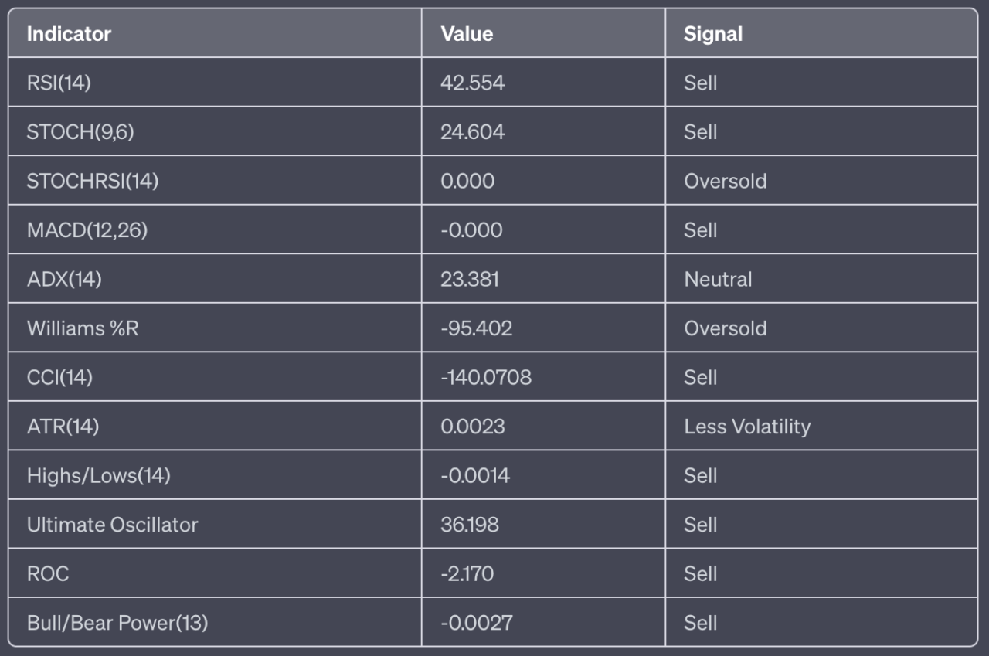Click the CCI(14) value -140.0708

485,377
